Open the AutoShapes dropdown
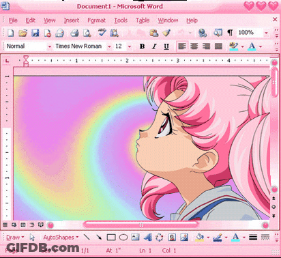Viewport: 281px width, 258px height. [61, 238]
